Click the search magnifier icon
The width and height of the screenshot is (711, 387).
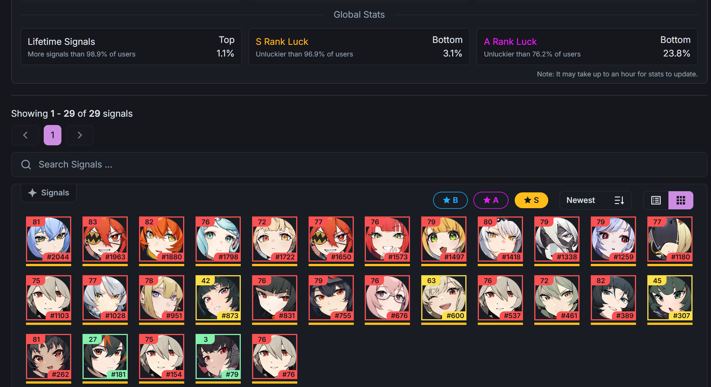pyautogui.click(x=26, y=165)
